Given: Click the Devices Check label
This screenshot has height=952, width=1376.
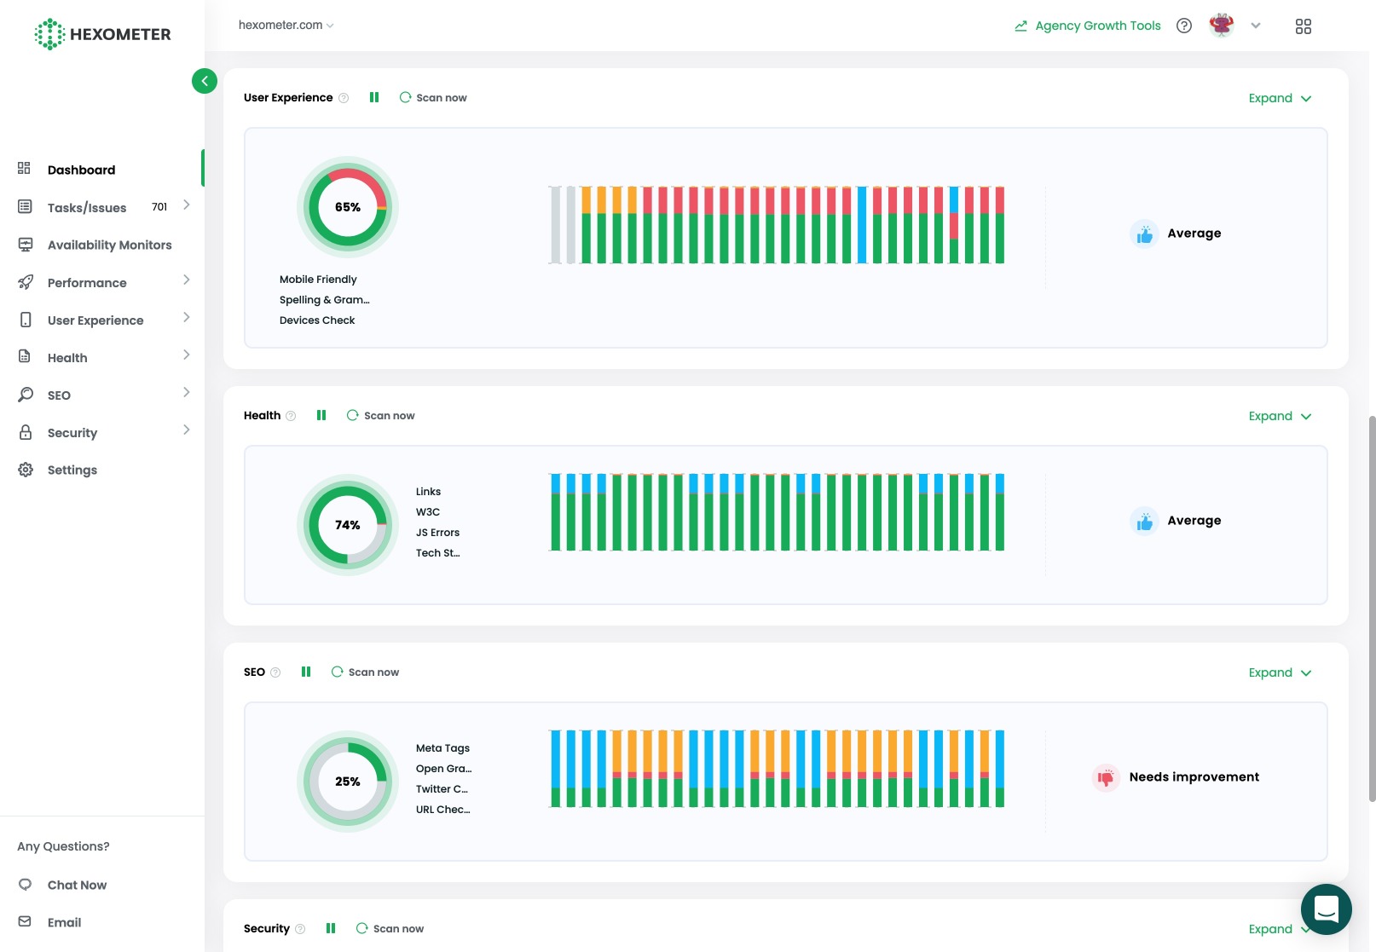Looking at the screenshot, I should pyautogui.click(x=317, y=320).
